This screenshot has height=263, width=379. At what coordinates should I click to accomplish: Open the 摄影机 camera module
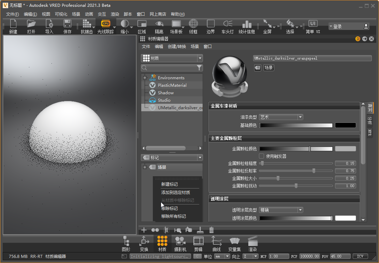pos(180,244)
